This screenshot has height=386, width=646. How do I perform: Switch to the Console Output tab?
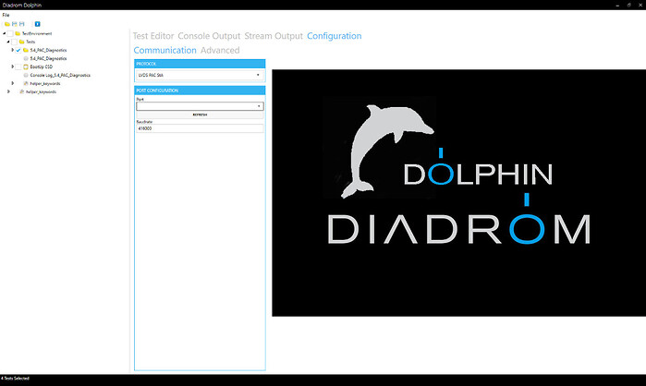point(209,36)
